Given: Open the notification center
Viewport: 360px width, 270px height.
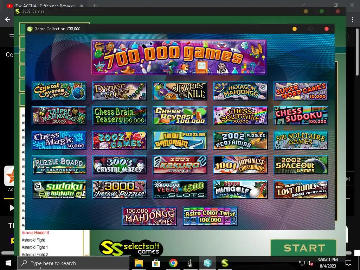Looking at the screenshot, I should [x=348, y=263].
